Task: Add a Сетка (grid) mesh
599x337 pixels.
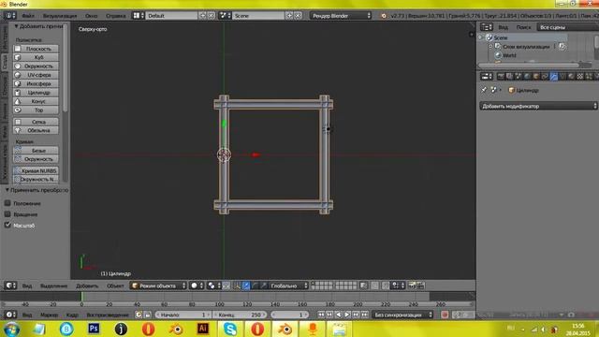Action: (x=36, y=122)
